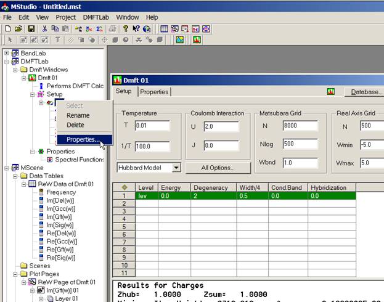Click the chart icon beside Database button
This screenshot has width=384, height=302.
(331, 92)
